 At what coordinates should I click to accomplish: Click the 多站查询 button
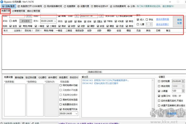coord(26,21)
